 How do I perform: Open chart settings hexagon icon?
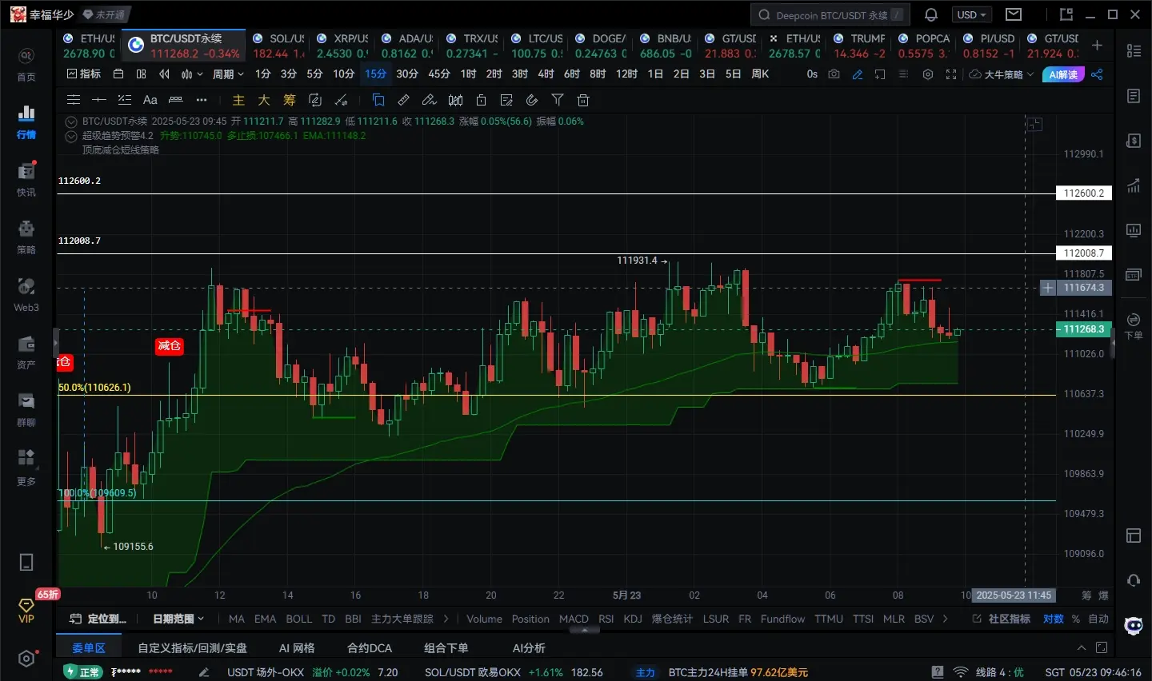pyautogui.click(x=928, y=74)
